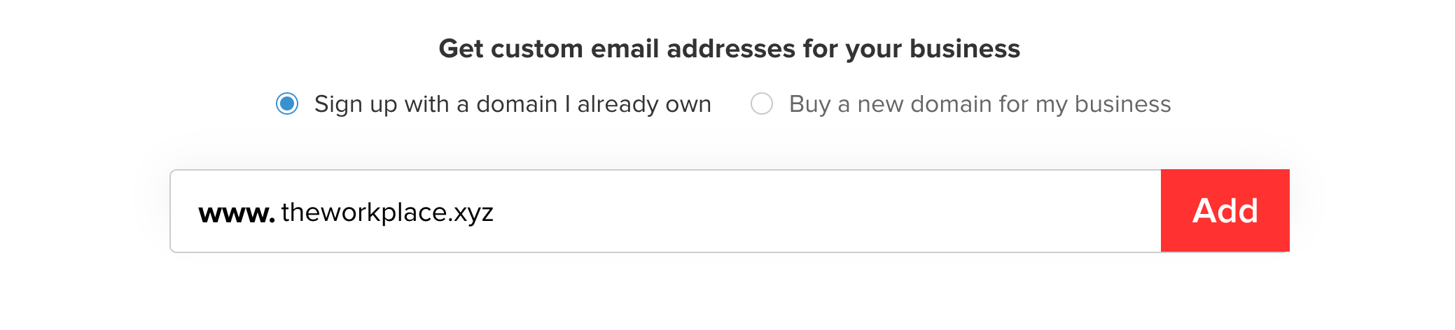
Task: Toggle the unselected grey radio circle
Action: (762, 104)
